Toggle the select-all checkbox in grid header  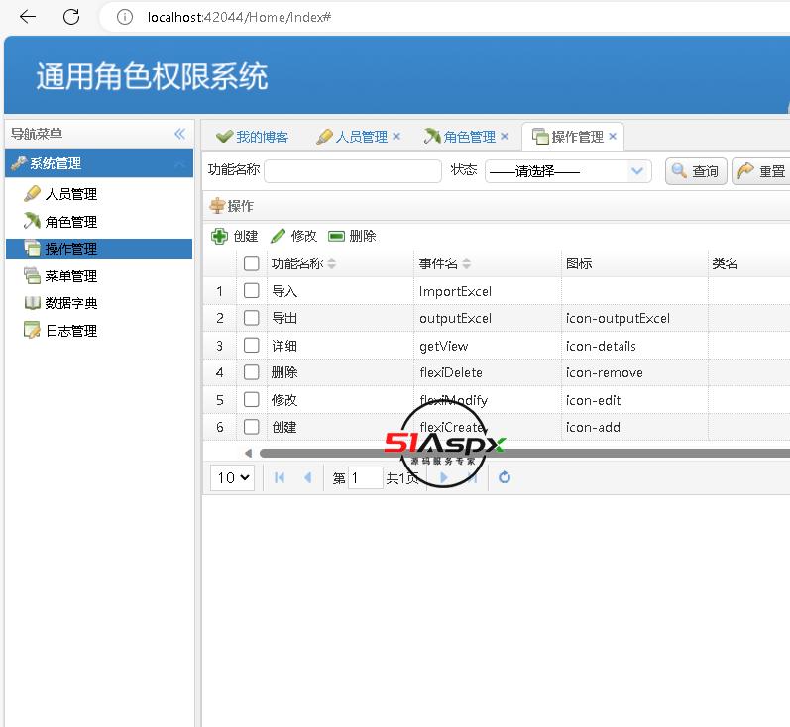pyautogui.click(x=252, y=263)
